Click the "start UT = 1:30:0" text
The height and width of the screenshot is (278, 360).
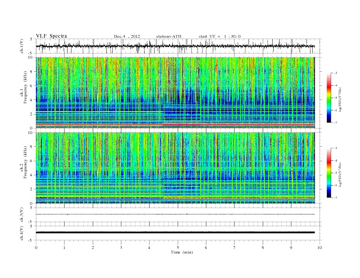(x=220, y=36)
